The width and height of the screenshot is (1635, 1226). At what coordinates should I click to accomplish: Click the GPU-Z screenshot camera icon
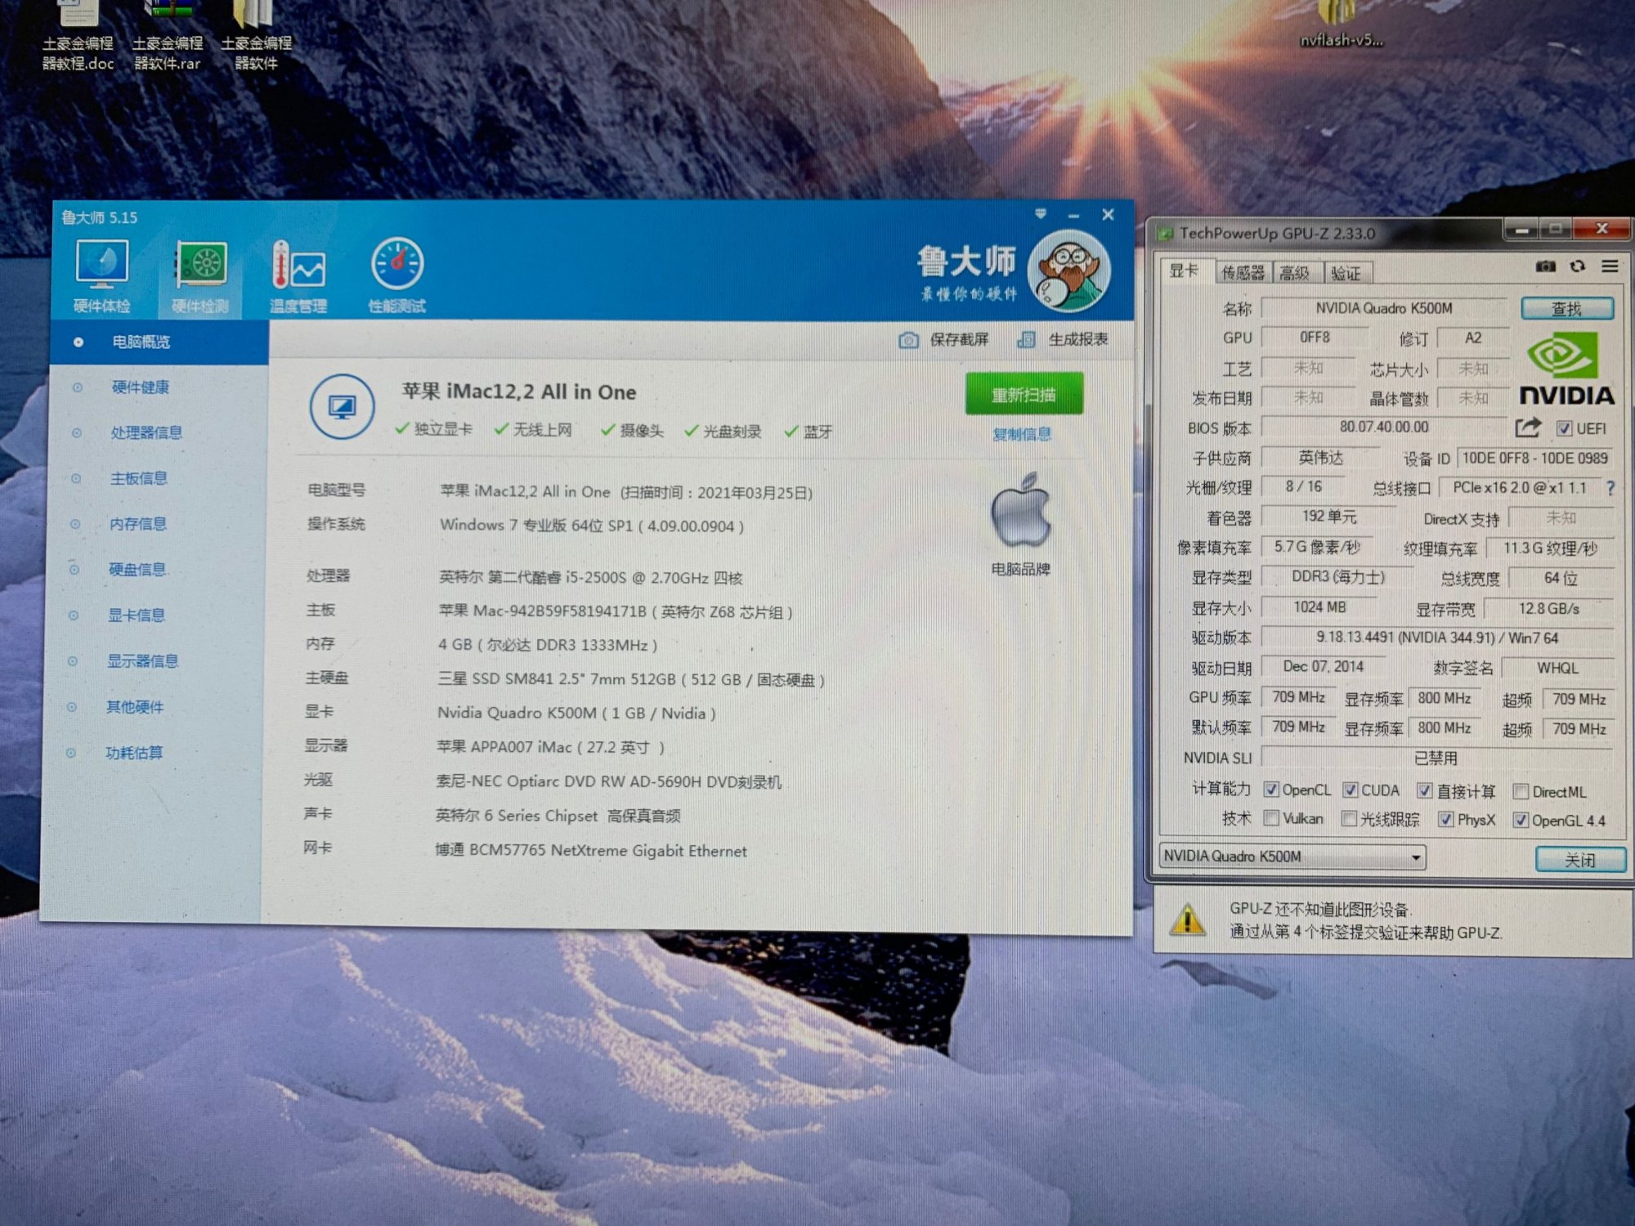point(1545,266)
